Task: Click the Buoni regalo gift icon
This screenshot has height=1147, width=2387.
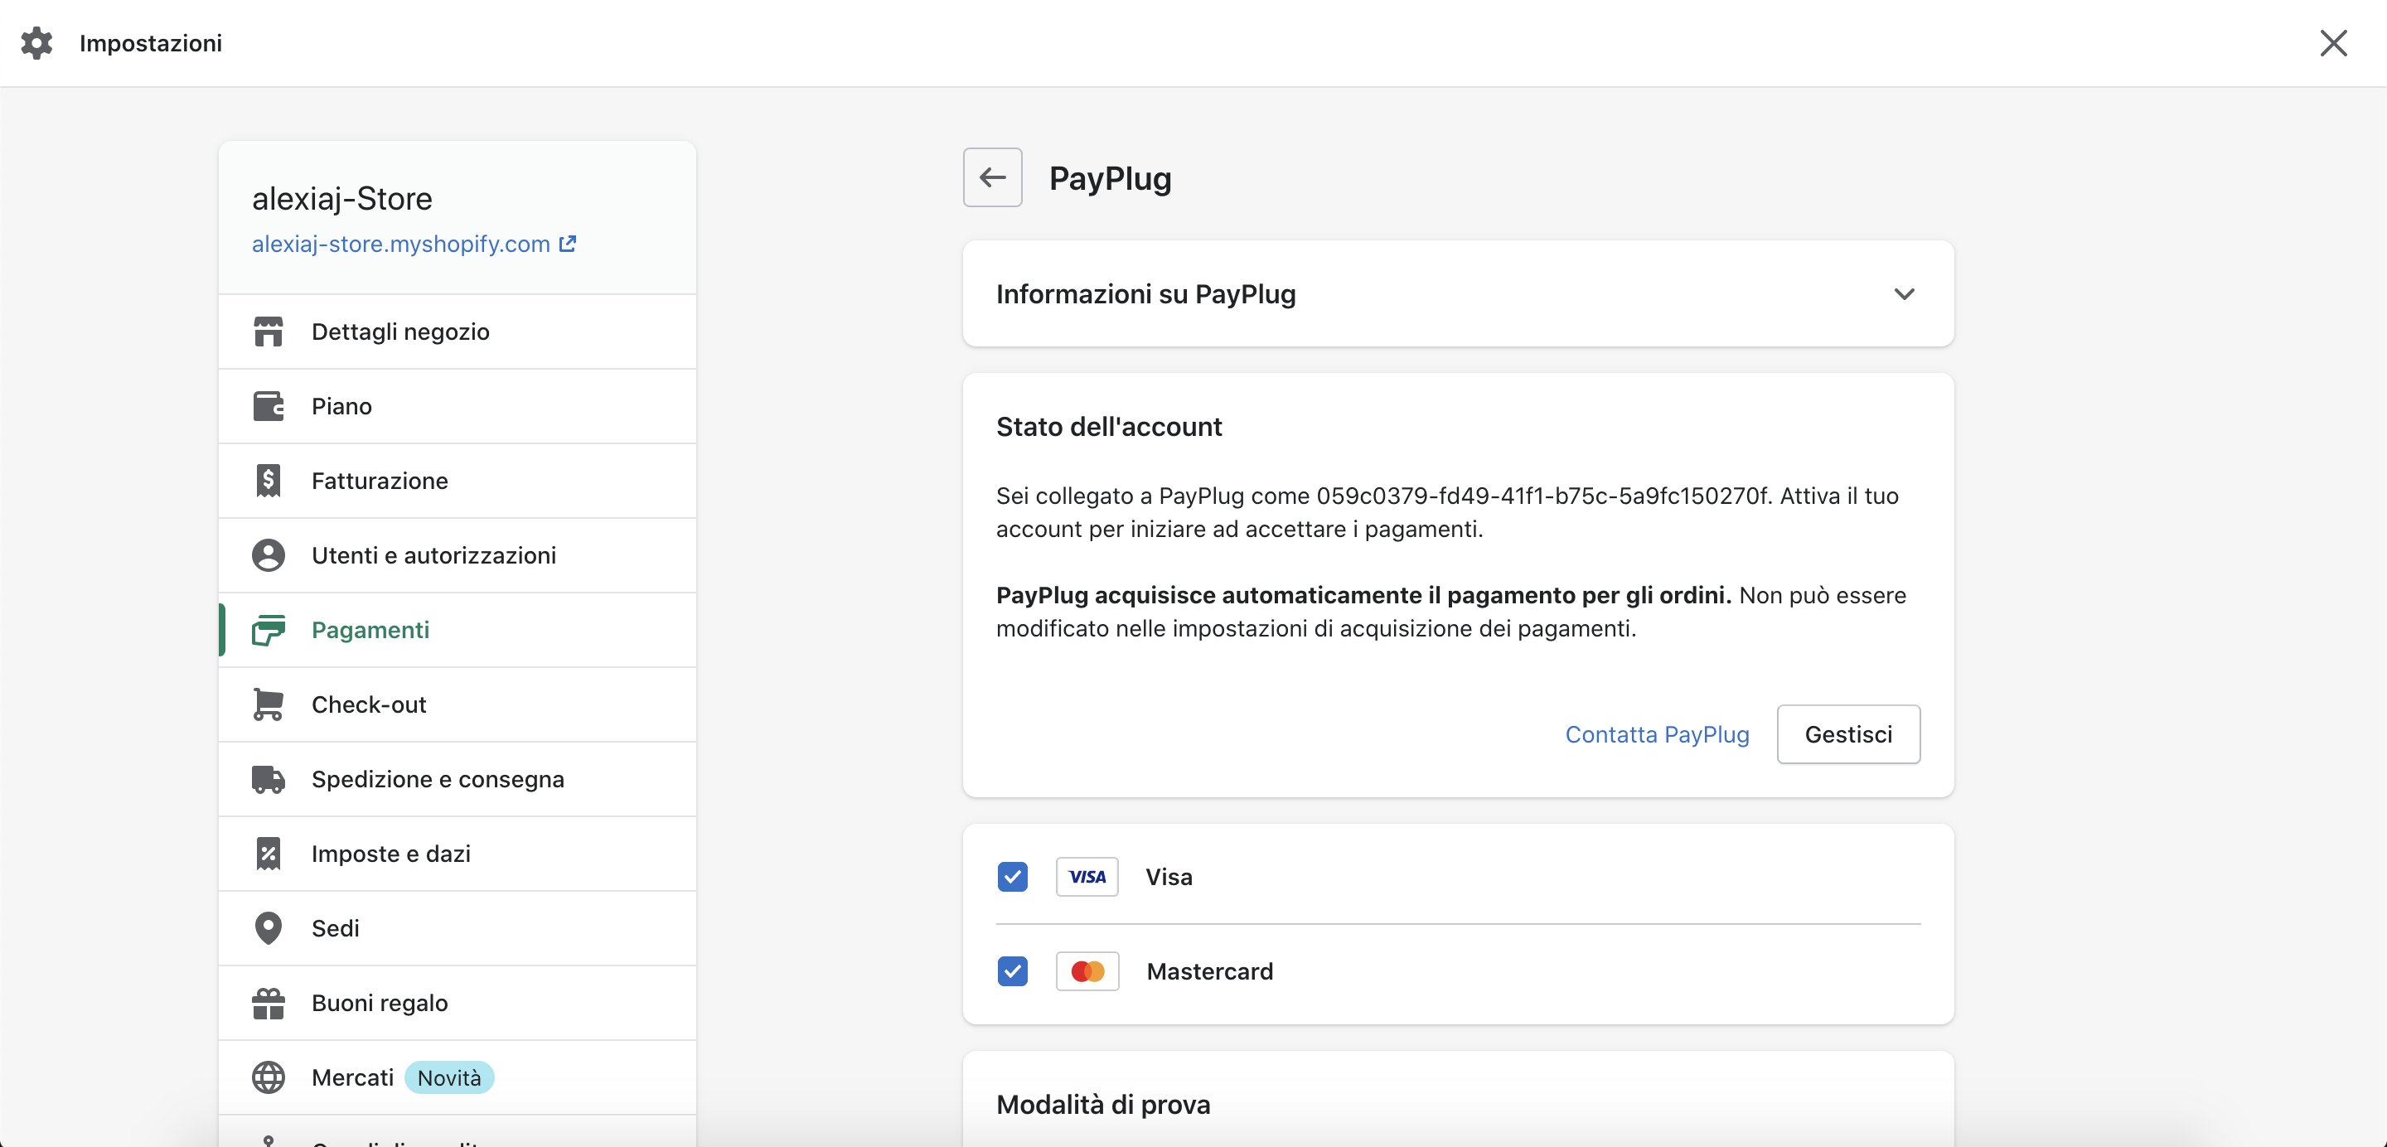Action: [269, 1003]
